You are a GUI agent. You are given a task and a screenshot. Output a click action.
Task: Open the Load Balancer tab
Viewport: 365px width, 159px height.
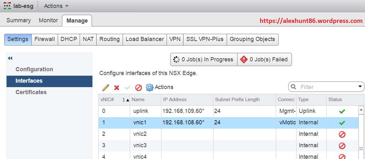[x=144, y=39]
